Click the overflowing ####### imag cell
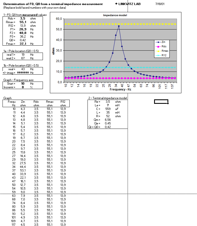Image resolution: width=197 pixels, height=226 pixels. (23, 73)
